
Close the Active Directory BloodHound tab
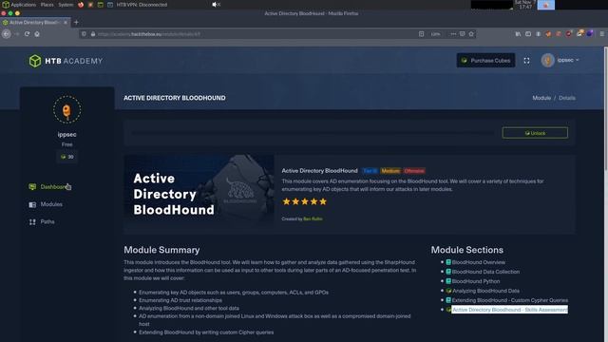click(x=66, y=23)
